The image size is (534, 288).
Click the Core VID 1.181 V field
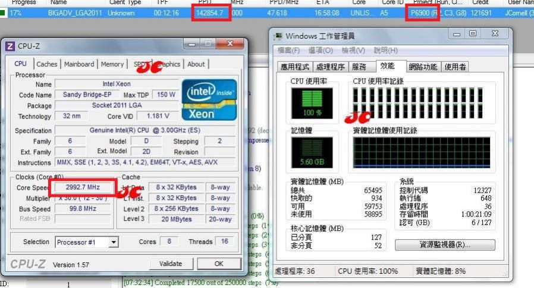click(158, 116)
